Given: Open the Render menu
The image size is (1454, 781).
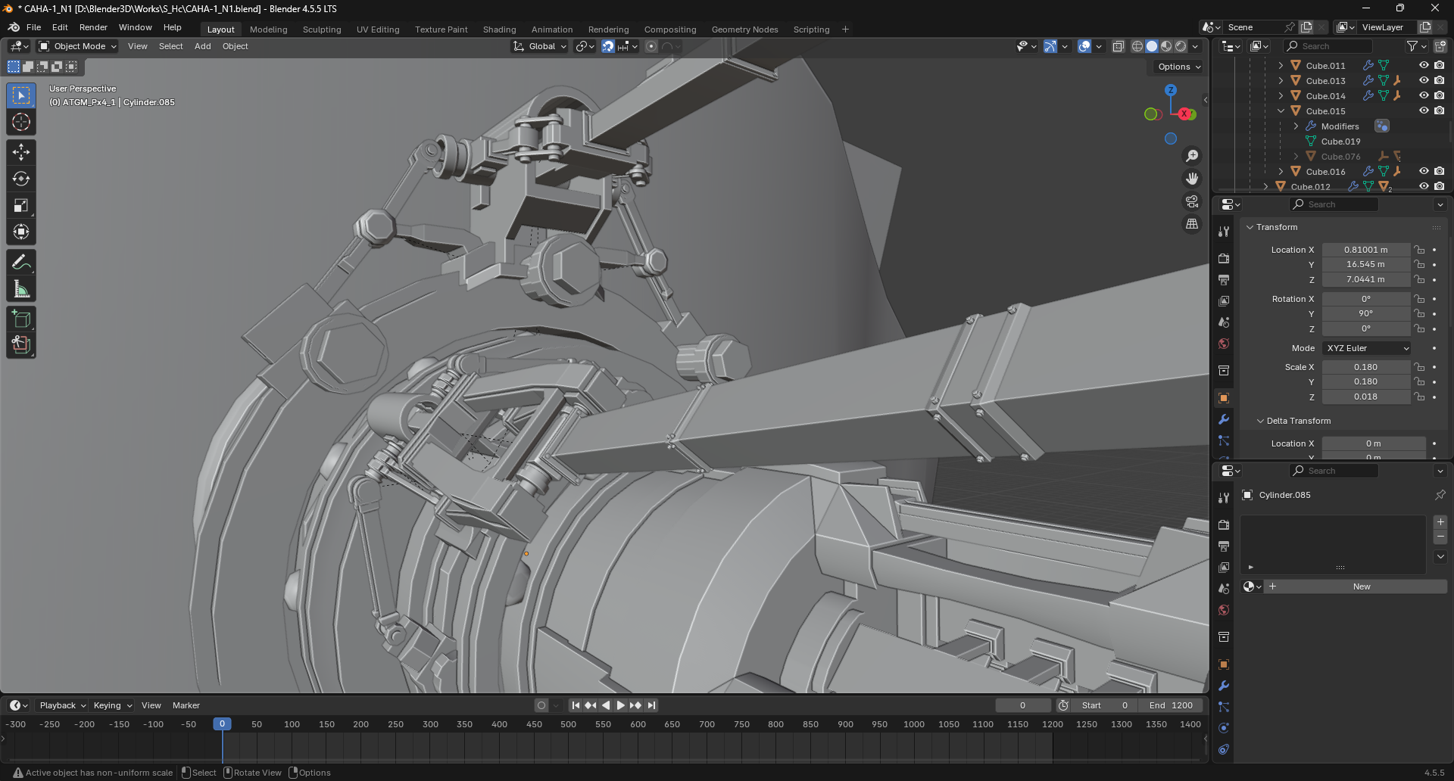Looking at the screenshot, I should point(93,27).
